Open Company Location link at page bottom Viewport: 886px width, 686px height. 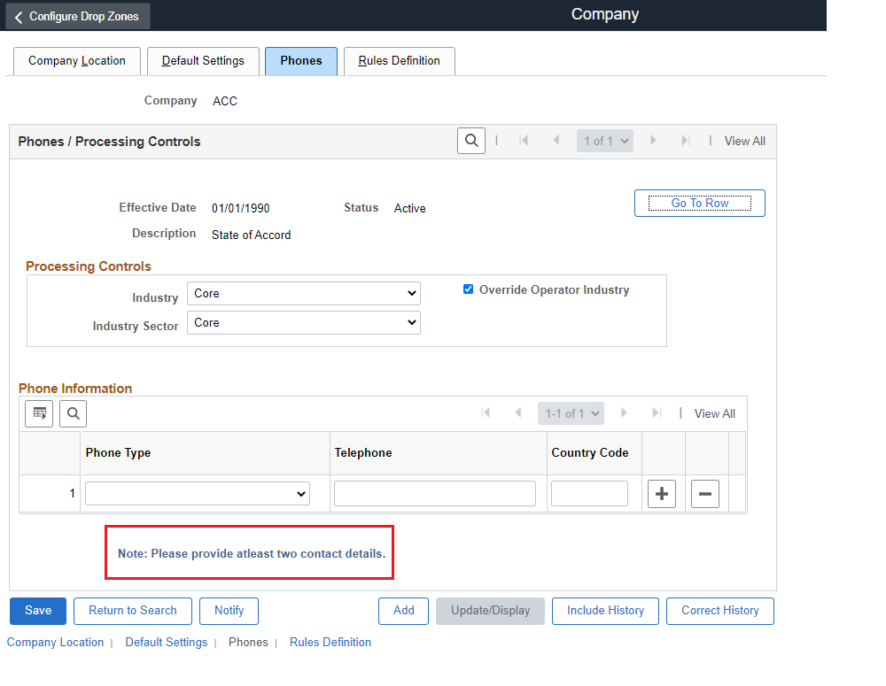[55, 643]
